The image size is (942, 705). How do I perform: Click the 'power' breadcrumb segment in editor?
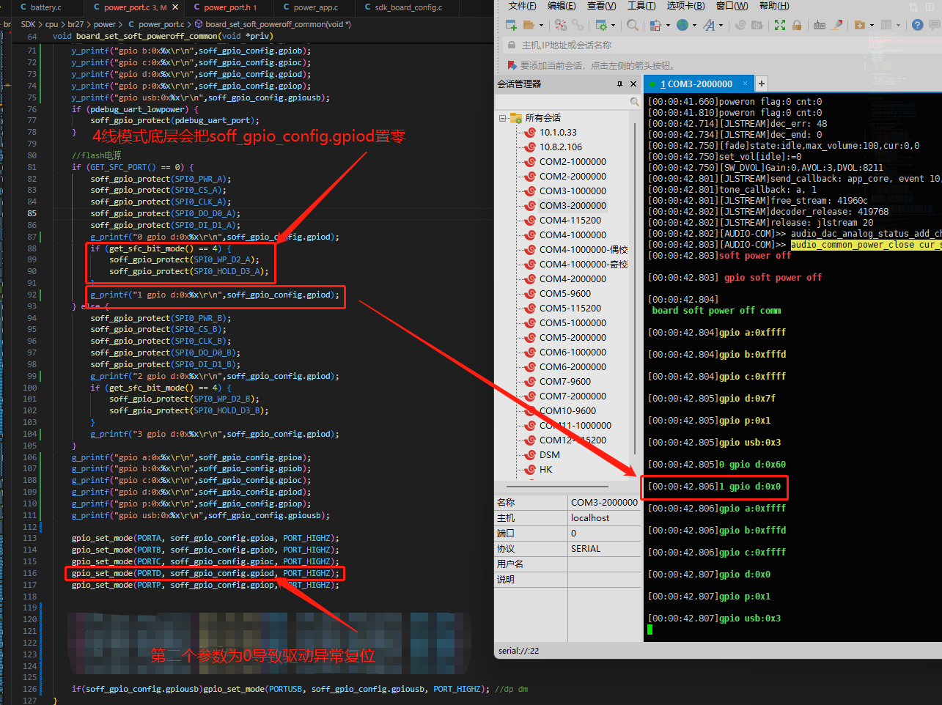click(x=105, y=24)
